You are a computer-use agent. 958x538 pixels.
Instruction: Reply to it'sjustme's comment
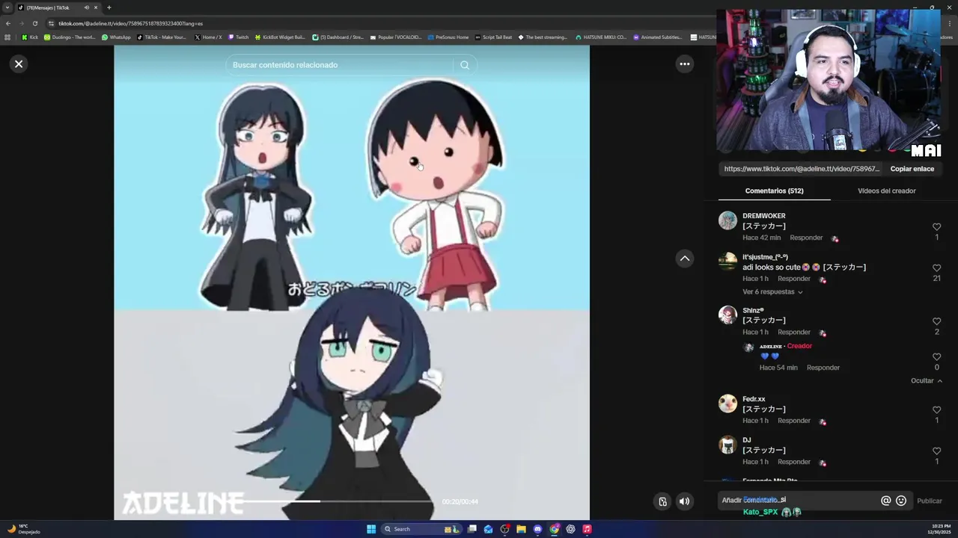pos(793,279)
